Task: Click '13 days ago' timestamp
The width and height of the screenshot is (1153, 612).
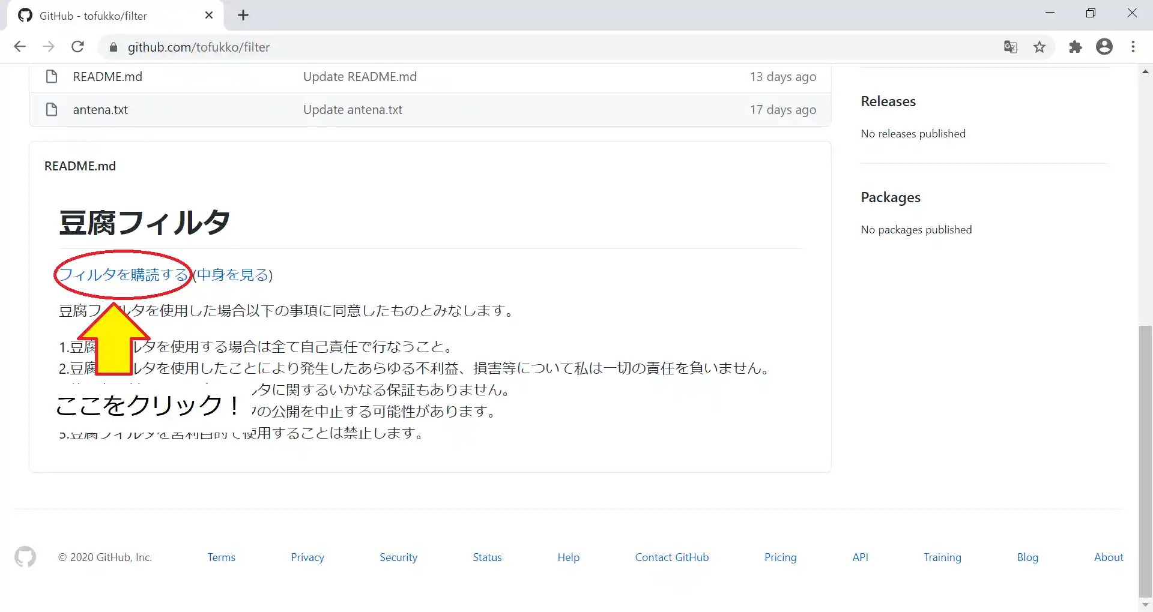Action: click(x=783, y=77)
